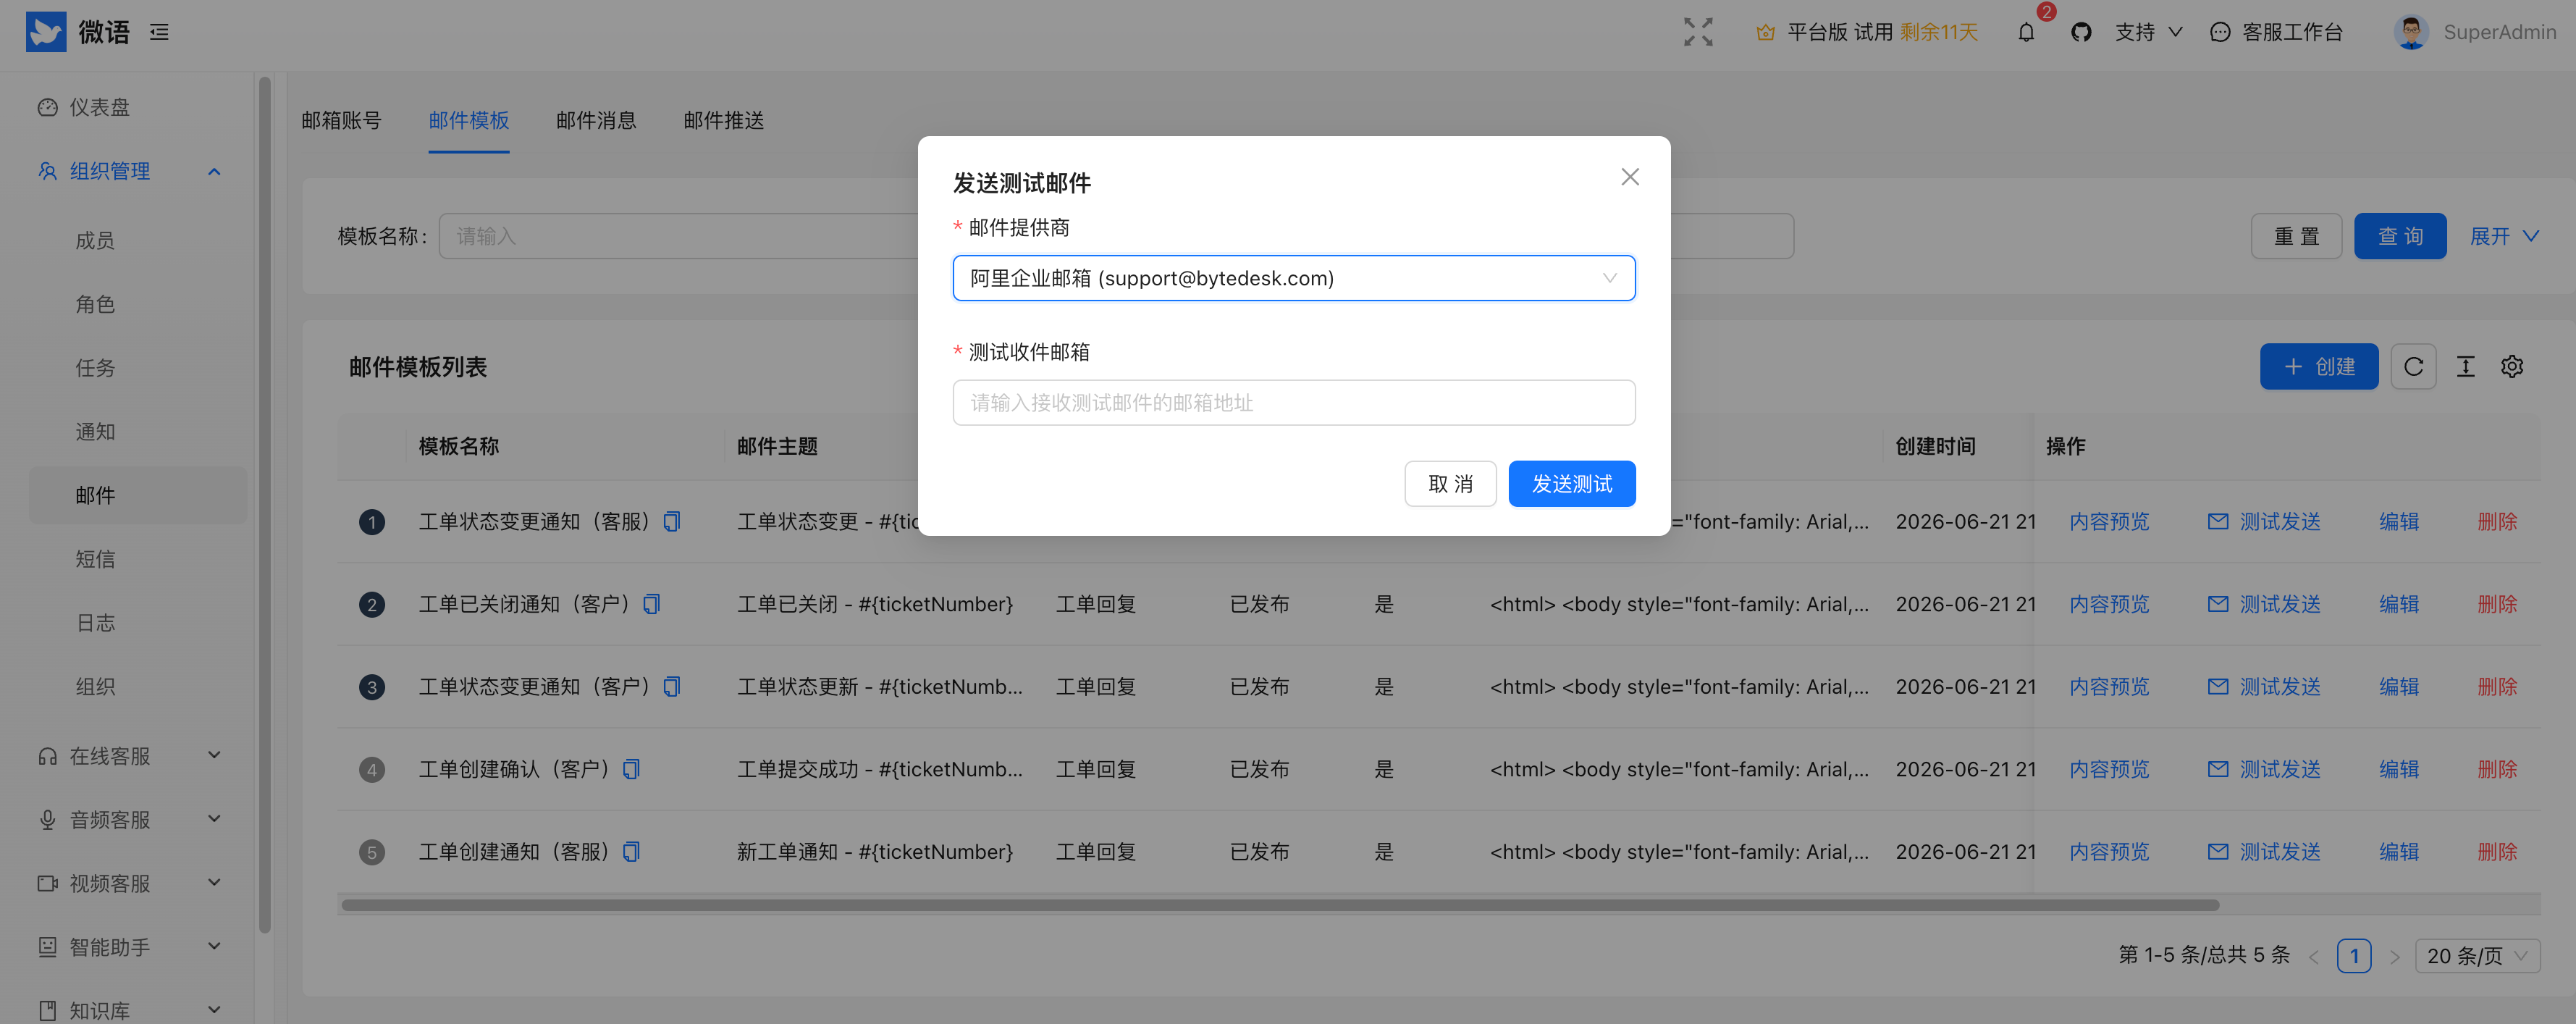Open table column settings gear
This screenshot has width=2576, height=1024.
2511,367
